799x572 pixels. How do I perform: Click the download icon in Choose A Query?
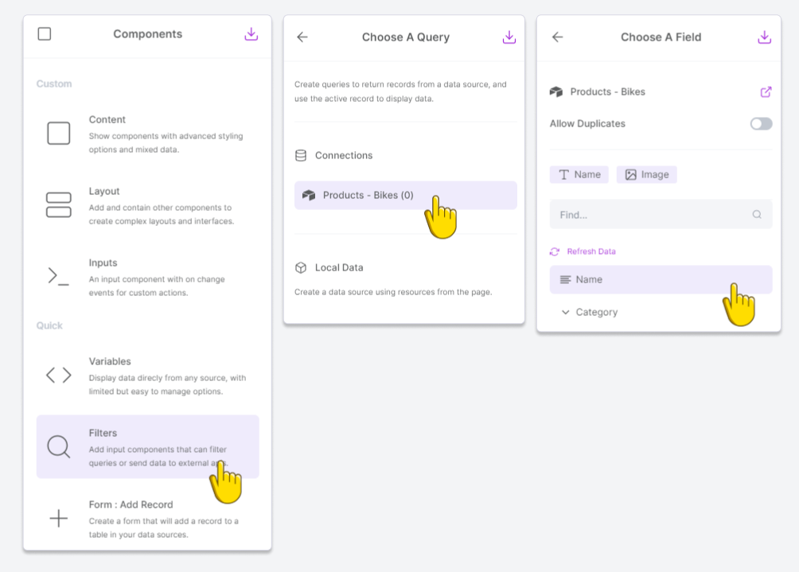(x=509, y=37)
